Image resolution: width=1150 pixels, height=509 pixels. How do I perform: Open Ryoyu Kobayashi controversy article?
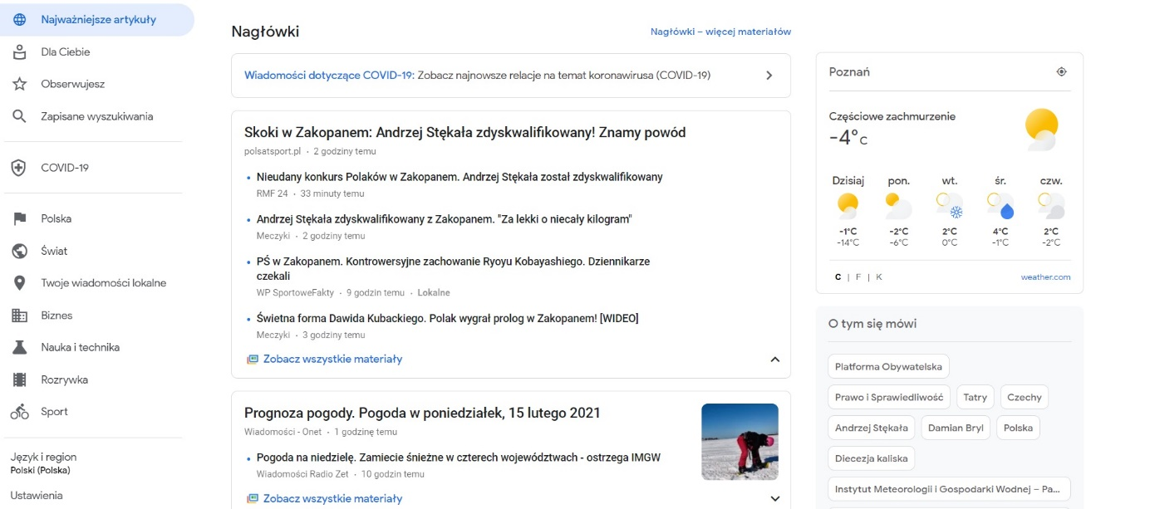point(453,268)
